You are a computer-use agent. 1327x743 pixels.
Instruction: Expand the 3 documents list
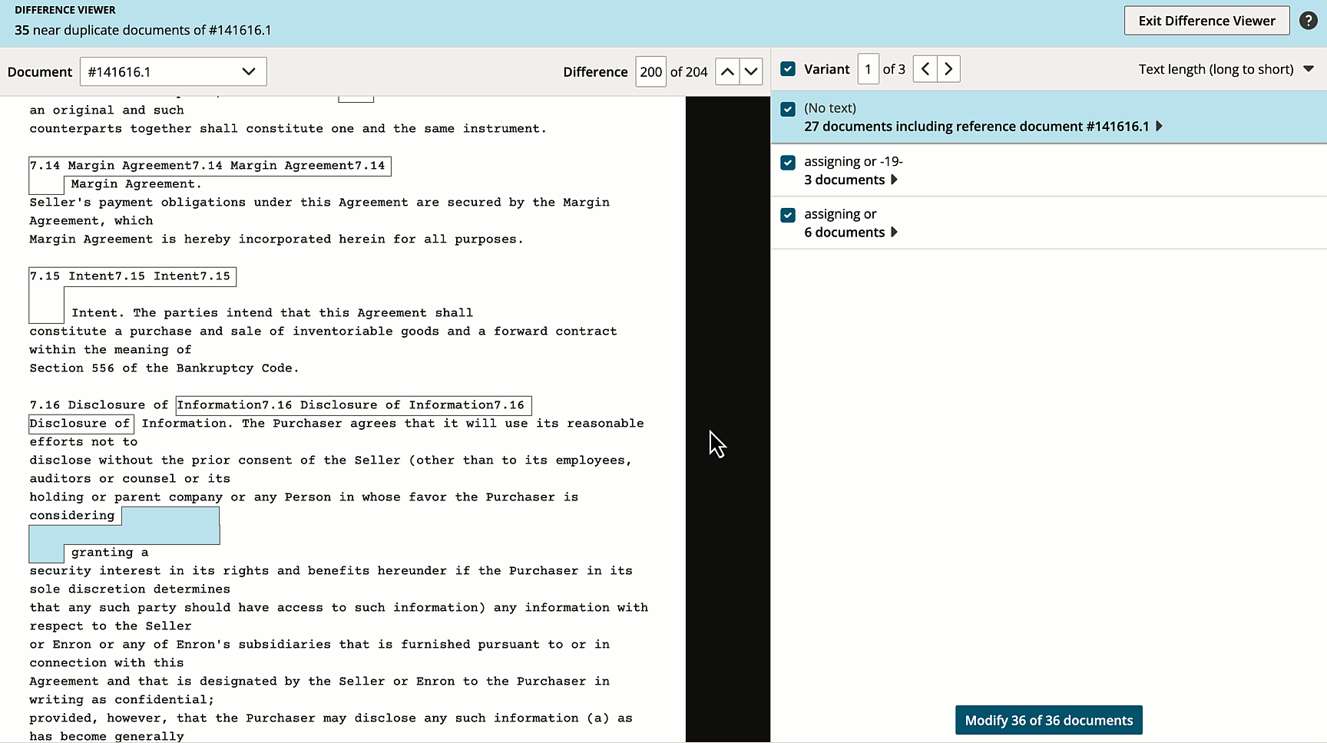click(x=894, y=180)
